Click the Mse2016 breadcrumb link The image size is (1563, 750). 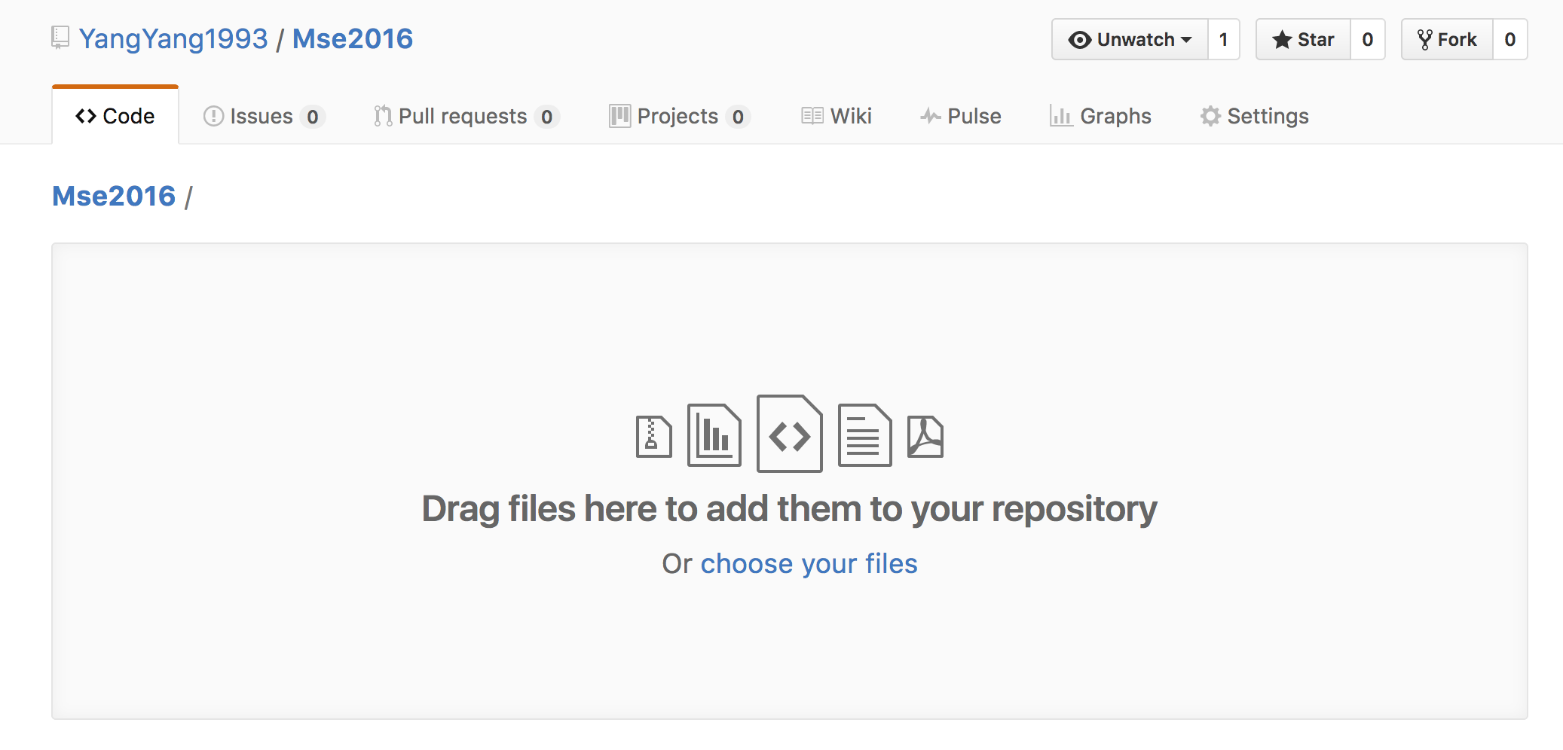[114, 196]
